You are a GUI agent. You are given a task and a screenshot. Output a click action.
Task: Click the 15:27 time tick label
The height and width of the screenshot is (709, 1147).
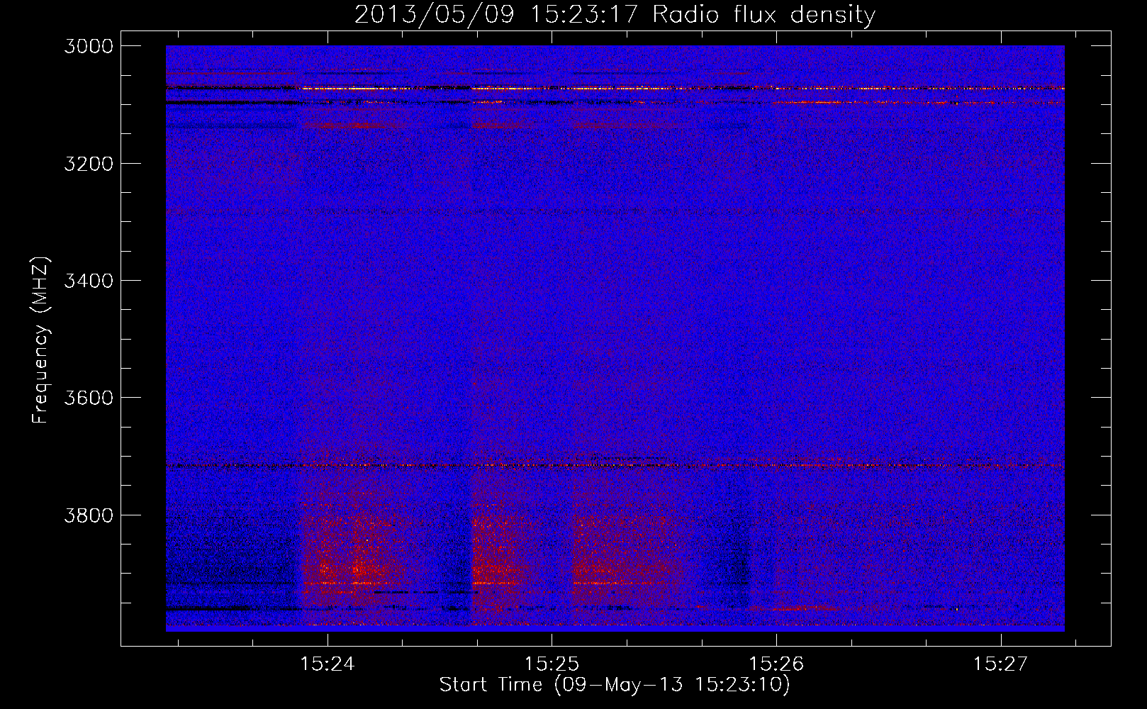point(1000,664)
